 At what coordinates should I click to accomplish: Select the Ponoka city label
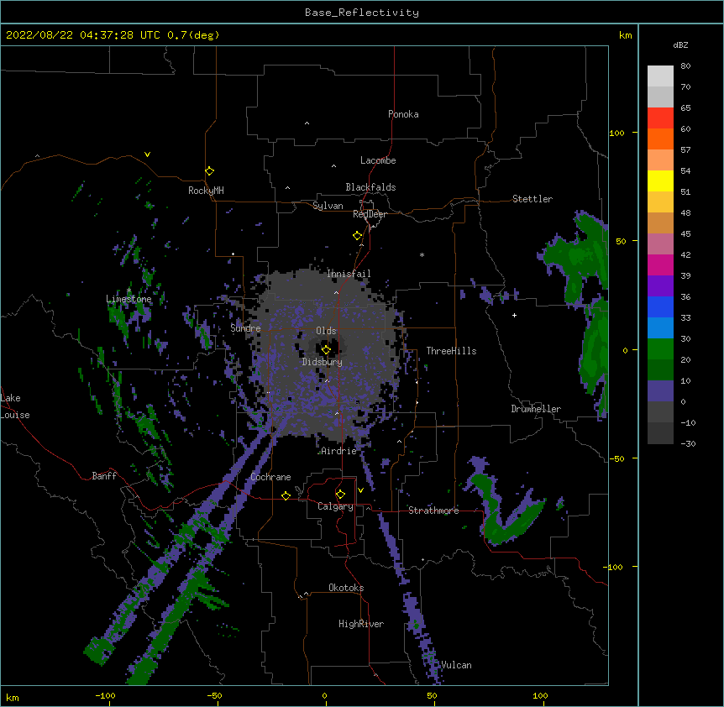point(403,114)
